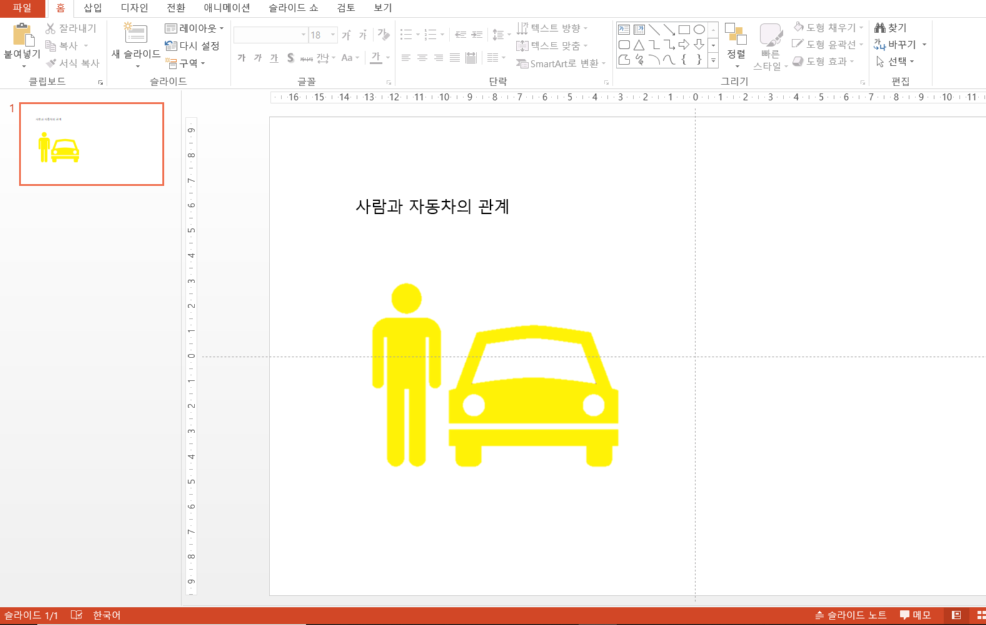This screenshot has width=986, height=625.
Task: Click 한국어 language in status bar
Action: (x=106, y=615)
